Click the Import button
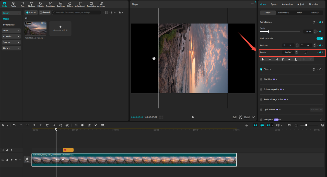 pyautogui.click(x=31, y=12)
